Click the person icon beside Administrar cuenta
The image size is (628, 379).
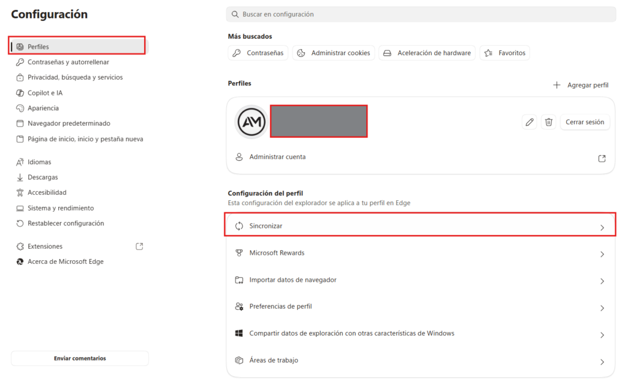tap(239, 157)
